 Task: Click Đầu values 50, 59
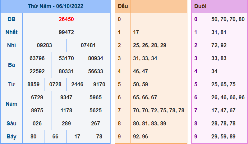140,84
